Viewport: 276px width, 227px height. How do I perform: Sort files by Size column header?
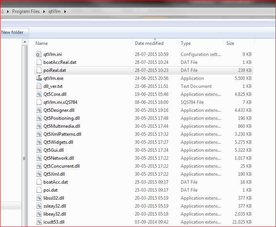(x=230, y=43)
